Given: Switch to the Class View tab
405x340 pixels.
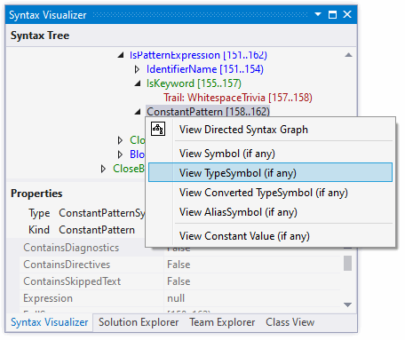Looking at the screenshot, I should coord(290,322).
